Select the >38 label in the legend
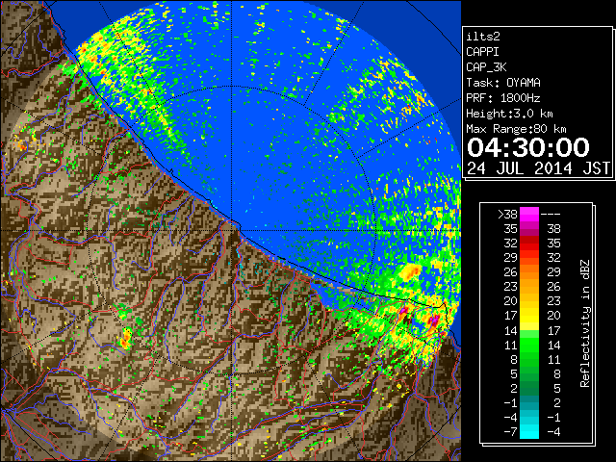 507,215
